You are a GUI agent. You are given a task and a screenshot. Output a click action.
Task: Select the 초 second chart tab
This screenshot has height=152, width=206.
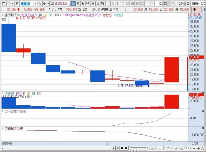point(98,4)
